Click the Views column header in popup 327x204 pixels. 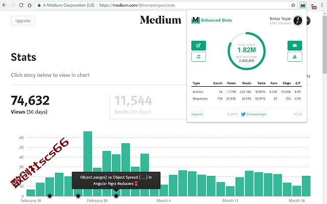231,83
